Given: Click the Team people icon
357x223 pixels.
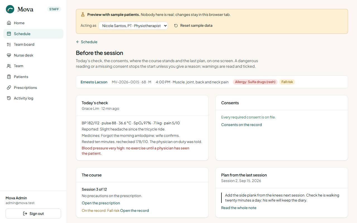Looking at the screenshot, I should (9, 66).
